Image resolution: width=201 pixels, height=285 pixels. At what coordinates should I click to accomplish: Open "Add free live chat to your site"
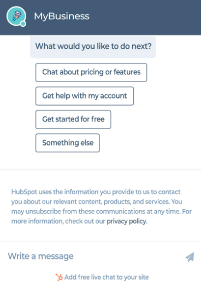[107, 277]
